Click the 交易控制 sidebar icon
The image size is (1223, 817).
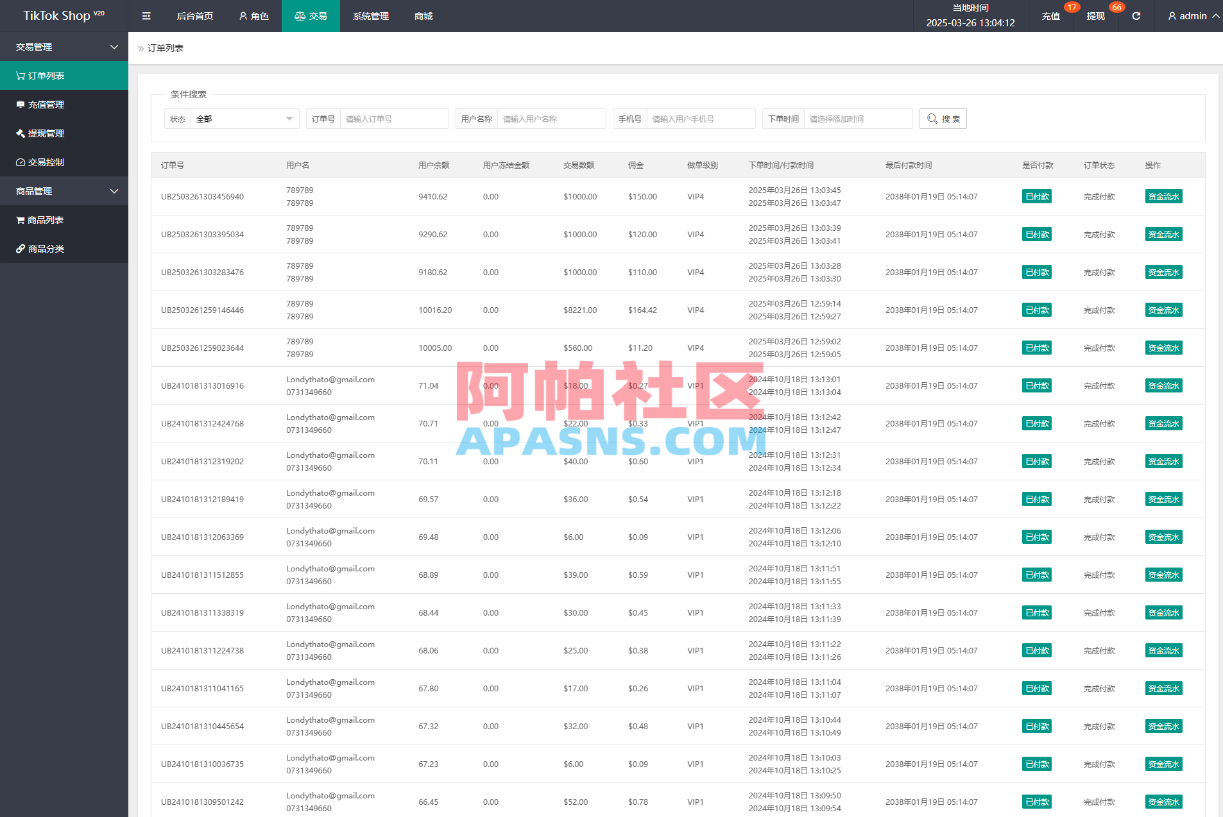point(20,162)
